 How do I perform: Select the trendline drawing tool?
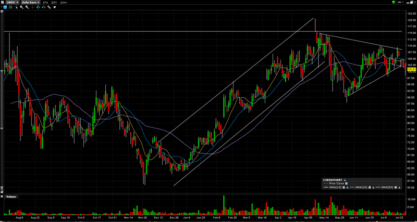coord(16,7)
